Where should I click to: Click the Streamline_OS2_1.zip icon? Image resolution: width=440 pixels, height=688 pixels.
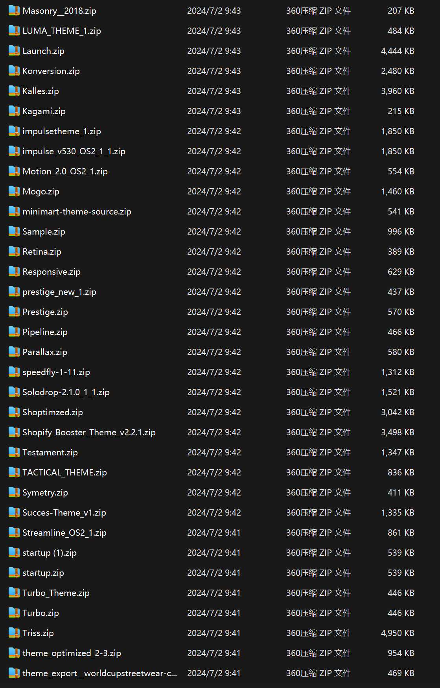(x=14, y=533)
